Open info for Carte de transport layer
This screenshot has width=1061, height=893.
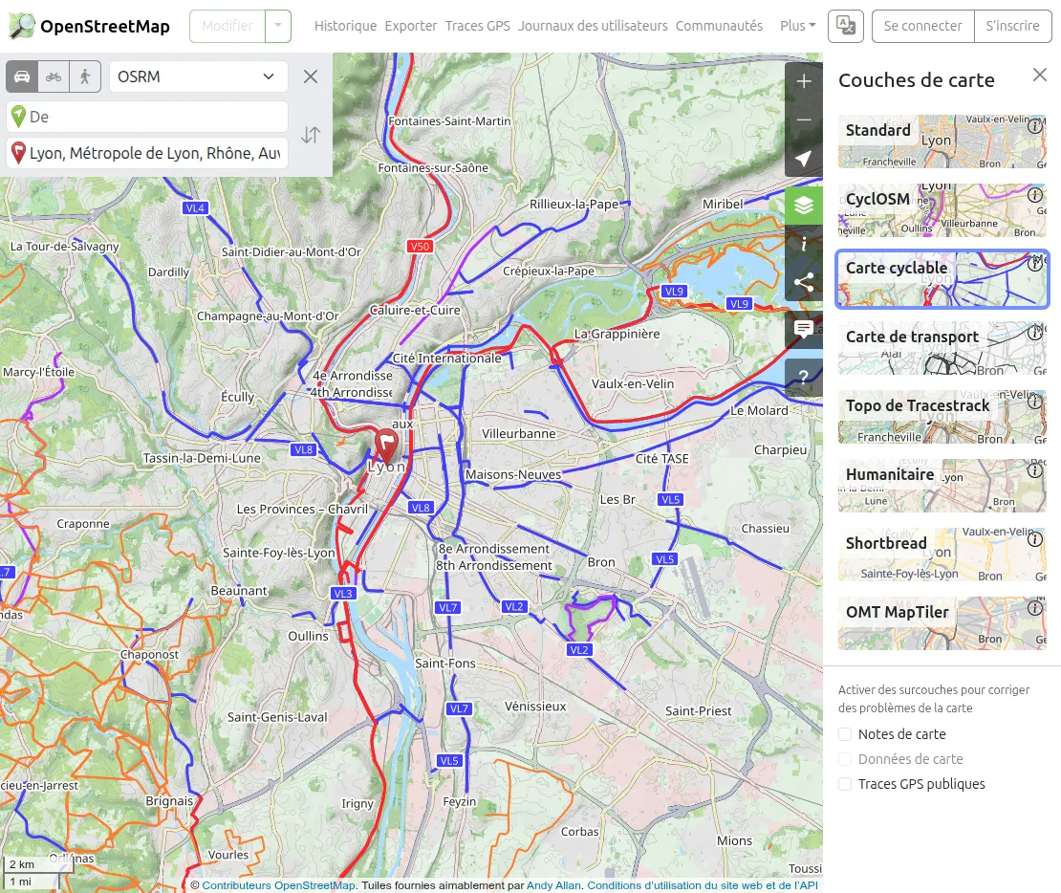tap(1034, 333)
